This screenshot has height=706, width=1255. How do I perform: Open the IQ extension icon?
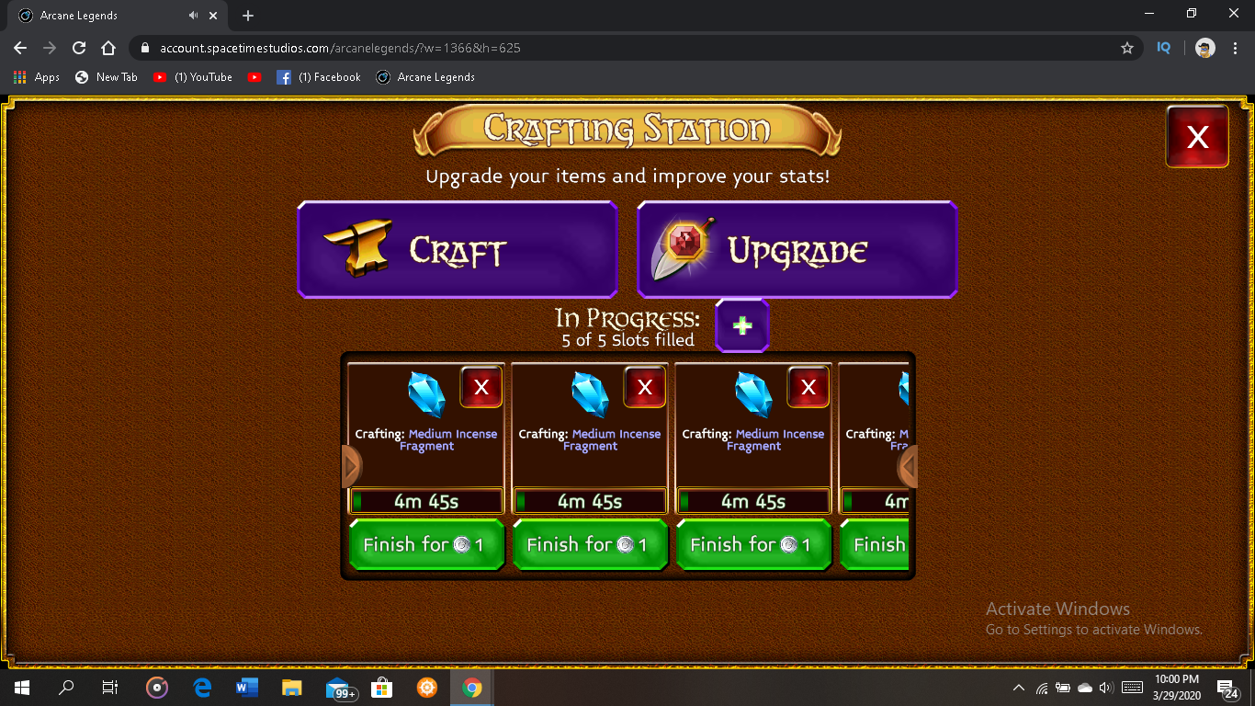(x=1164, y=48)
